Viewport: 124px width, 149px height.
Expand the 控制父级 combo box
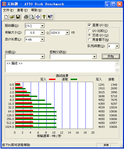click(x=94, y=57)
